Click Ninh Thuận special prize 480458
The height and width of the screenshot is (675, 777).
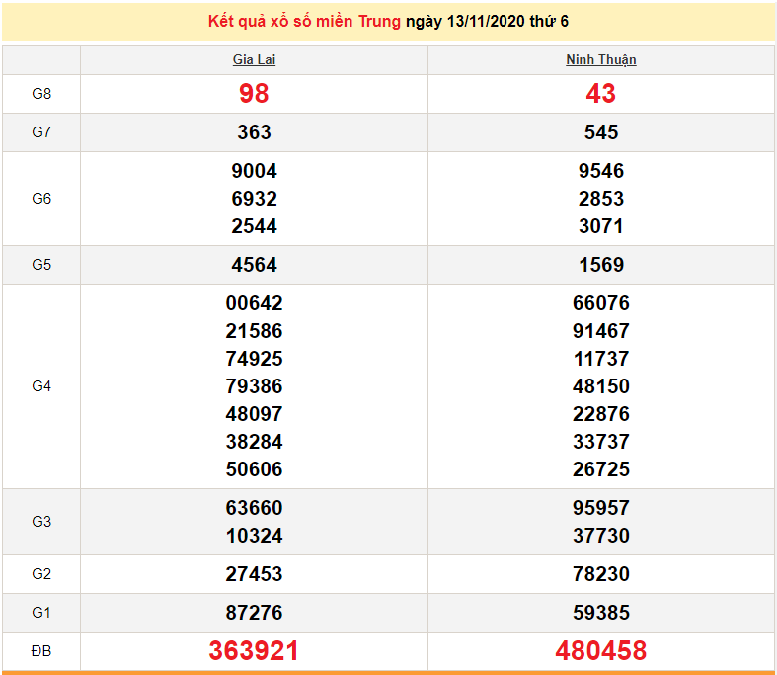coord(600,651)
